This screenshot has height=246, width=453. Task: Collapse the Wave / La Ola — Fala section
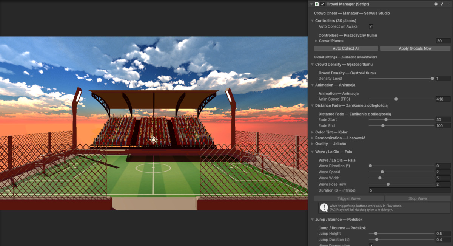point(312,152)
